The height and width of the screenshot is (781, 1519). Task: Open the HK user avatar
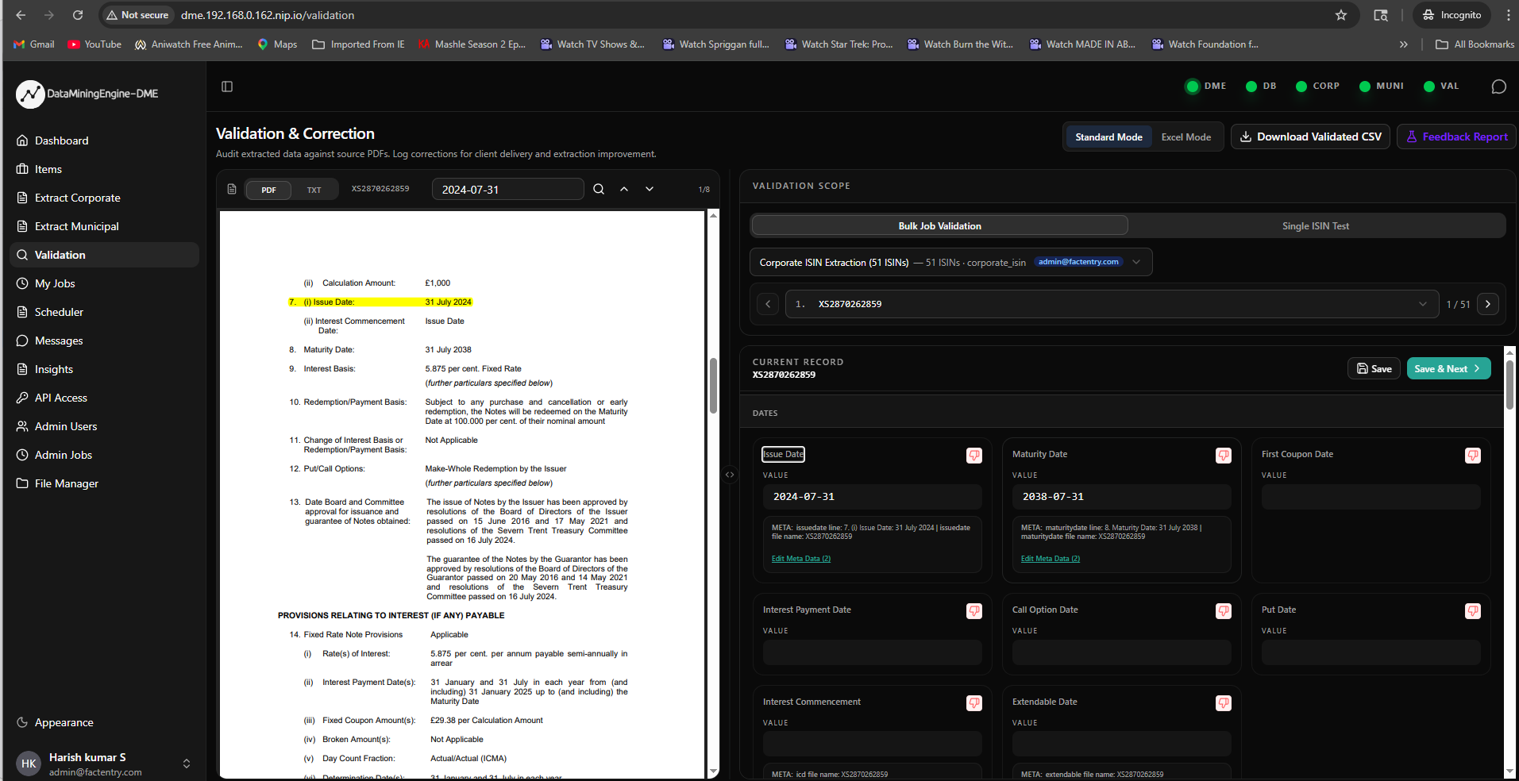[x=29, y=764]
